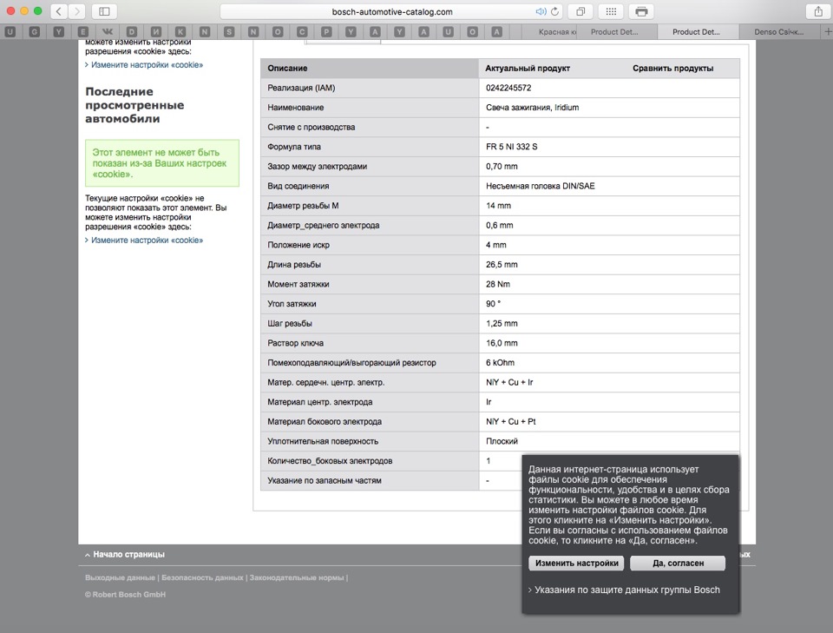Image resolution: width=833 pixels, height=633 pixels.
Task: Add a new tab with the plus icon
Action: coord(827,32)
